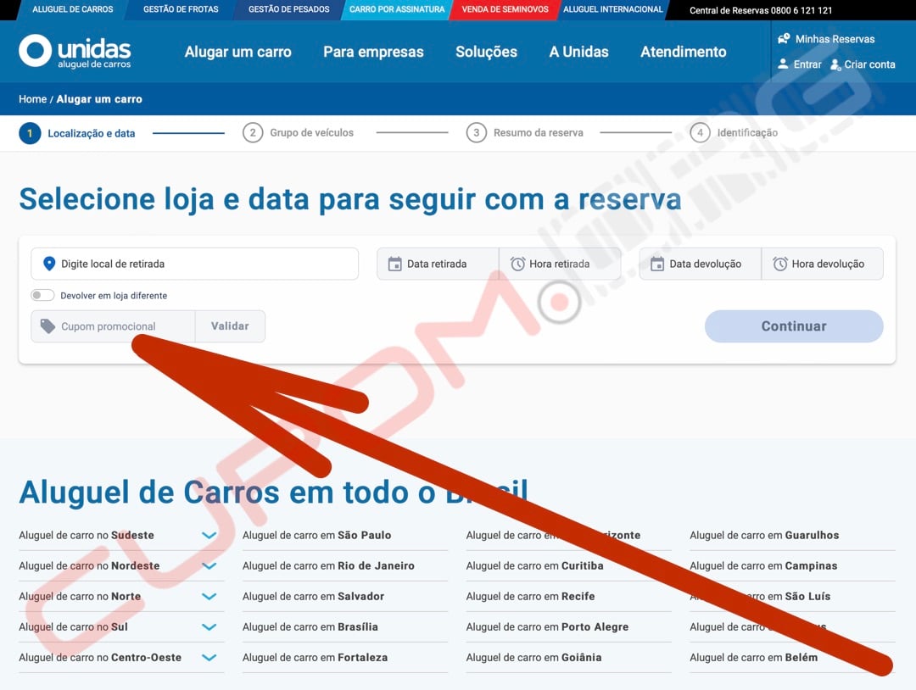Expand Aluguel de carro no Norte
The width and height of the screenshot is (916, 690).
coord(209,597)
